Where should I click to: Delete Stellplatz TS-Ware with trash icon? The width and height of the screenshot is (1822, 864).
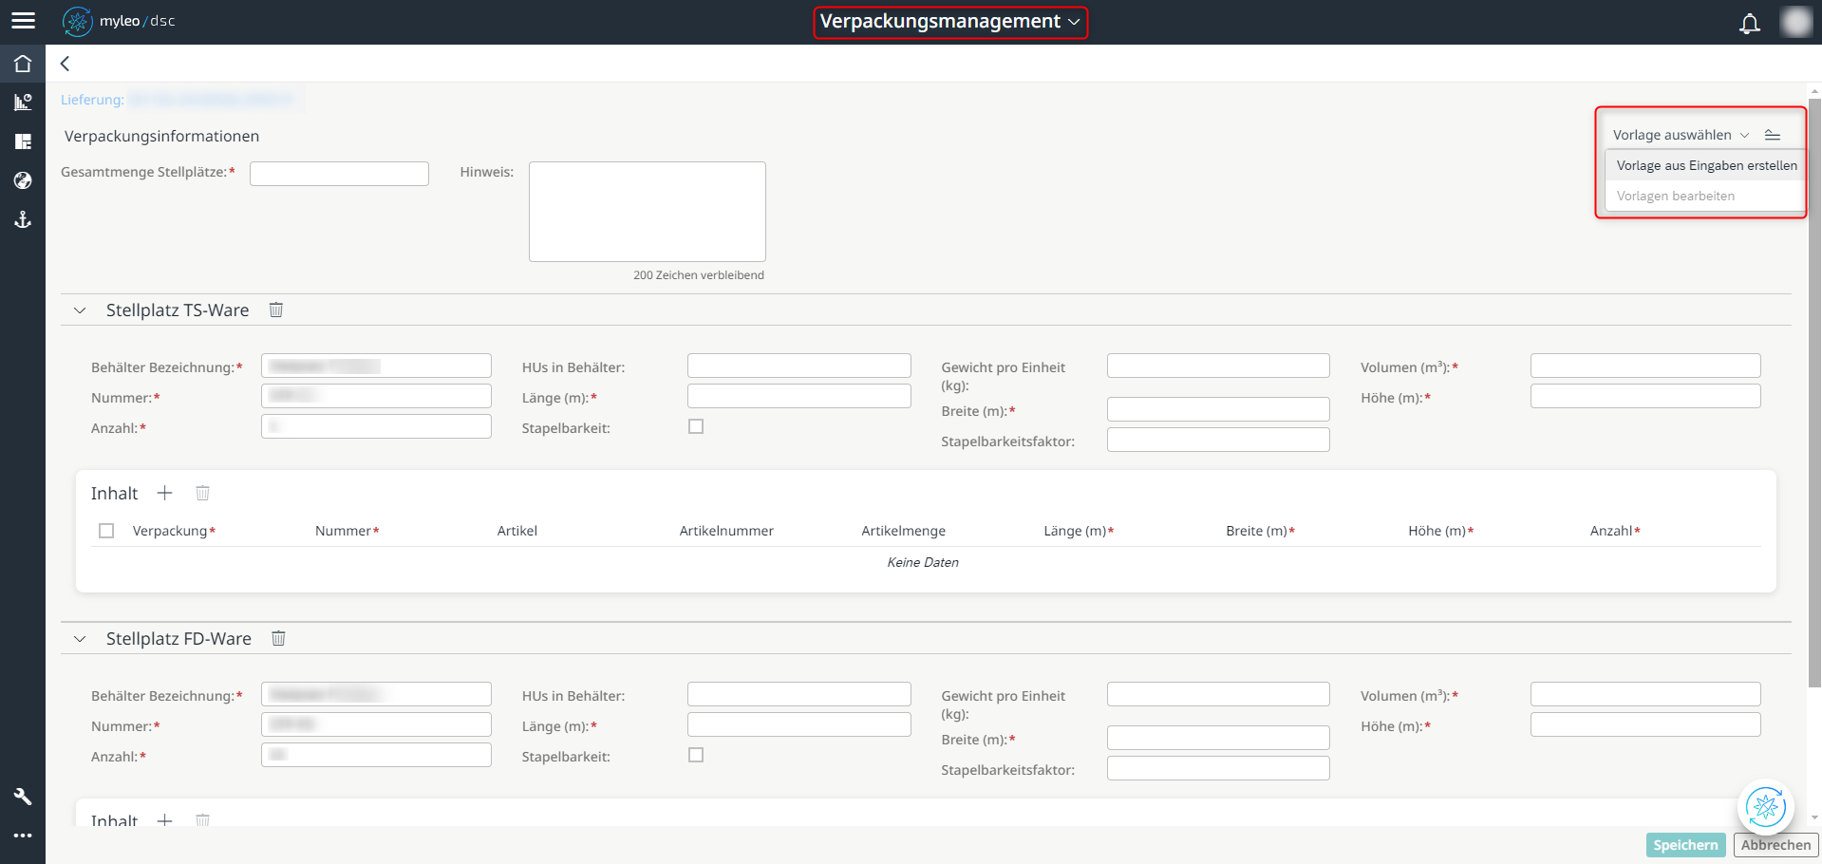coord(276,310)
